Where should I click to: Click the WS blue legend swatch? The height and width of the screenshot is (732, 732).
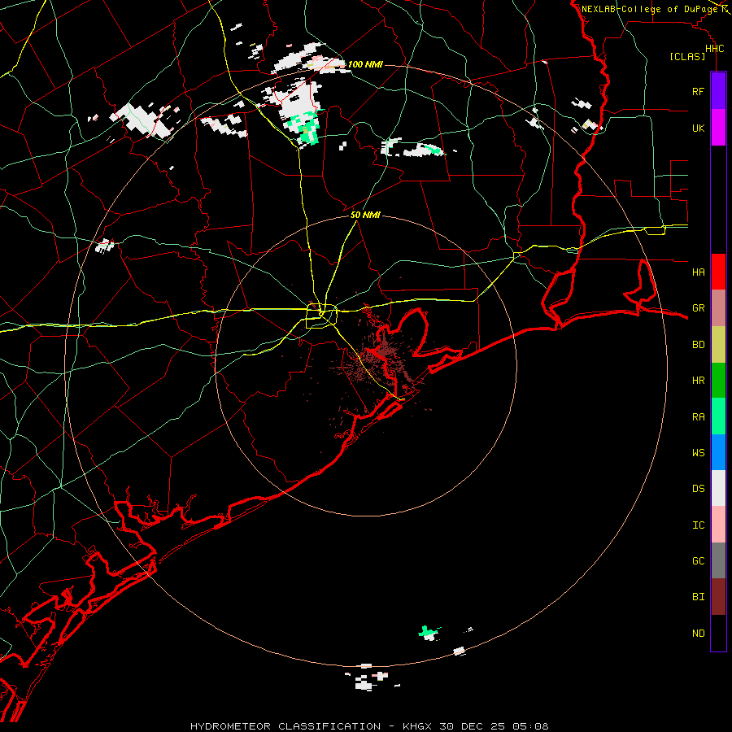pyautogui.click(x=718, y=452)
